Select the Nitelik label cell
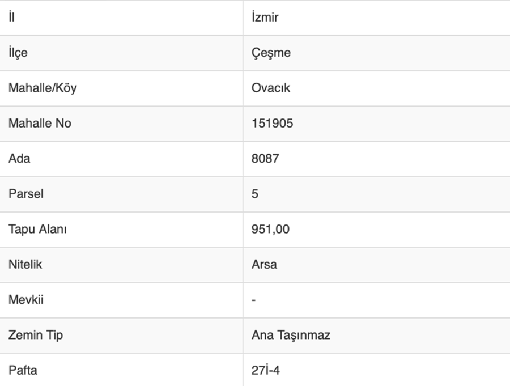 [25, 264]
